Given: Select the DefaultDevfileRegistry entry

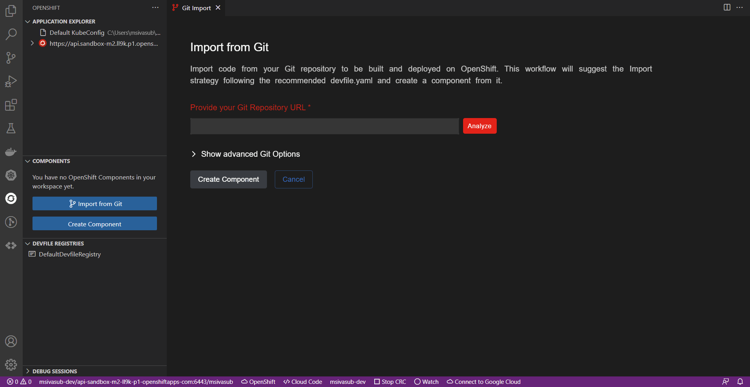Looking at the screenshot, I should tap(95, 254).
